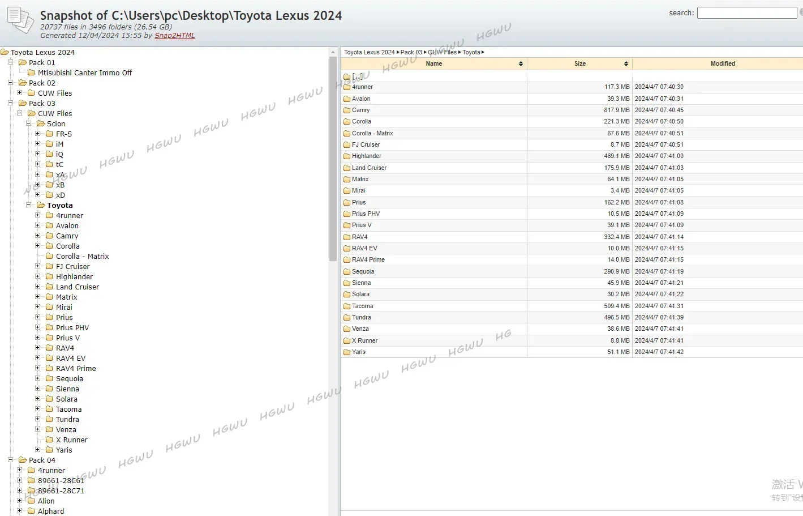
Task: Collapse the Toyota tree node
Action: [x=28, y=205]
